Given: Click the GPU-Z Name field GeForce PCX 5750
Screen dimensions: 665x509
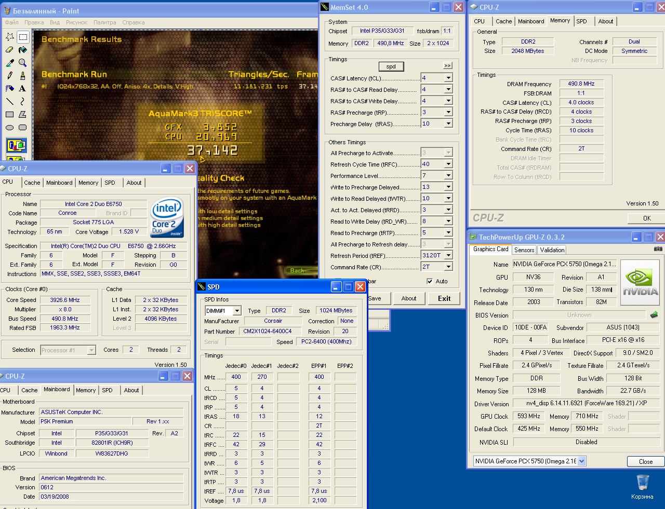Looking at the screenshot, I should [x=564, y=264].
